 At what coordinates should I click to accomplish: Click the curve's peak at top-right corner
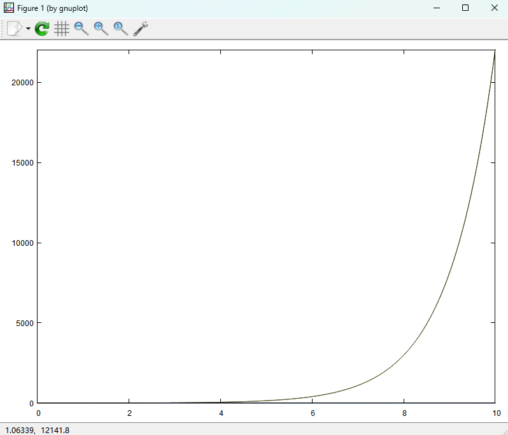click(494, 52)
